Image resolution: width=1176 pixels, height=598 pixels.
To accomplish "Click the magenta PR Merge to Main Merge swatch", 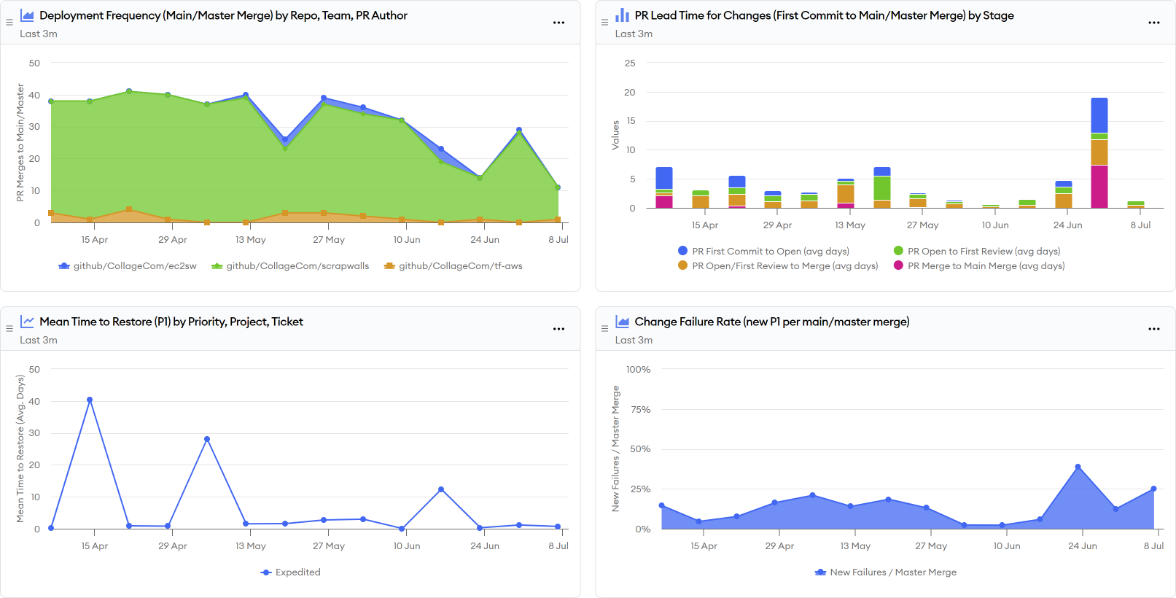I will [x=898, y=266].
